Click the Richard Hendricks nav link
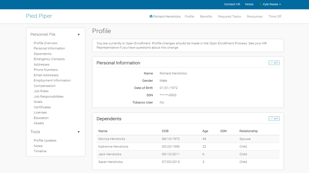 click(x=167, y=17)
